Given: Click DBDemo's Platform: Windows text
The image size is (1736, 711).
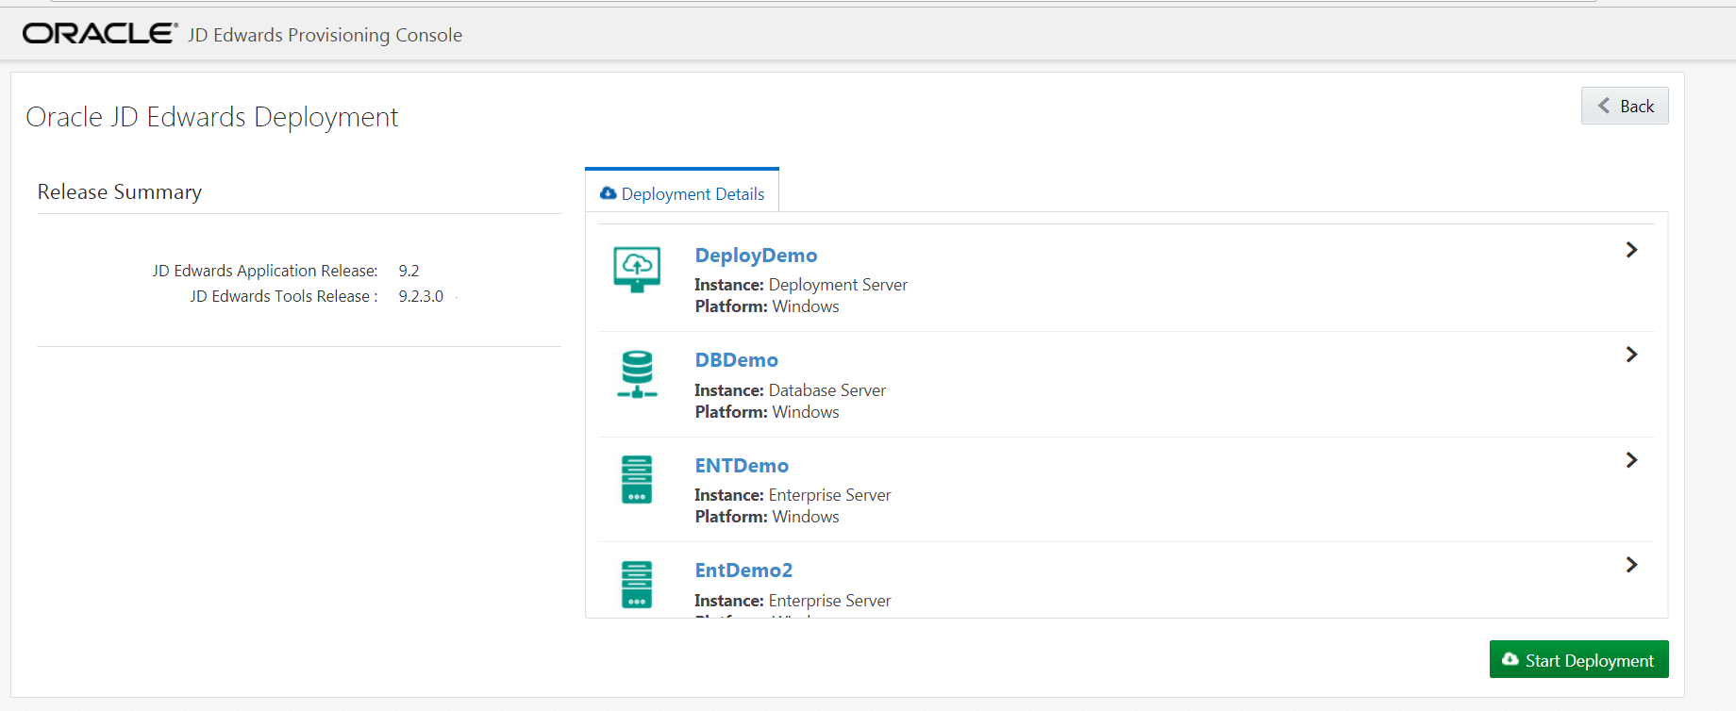Looking at the screenshot, I should (767, 412).
